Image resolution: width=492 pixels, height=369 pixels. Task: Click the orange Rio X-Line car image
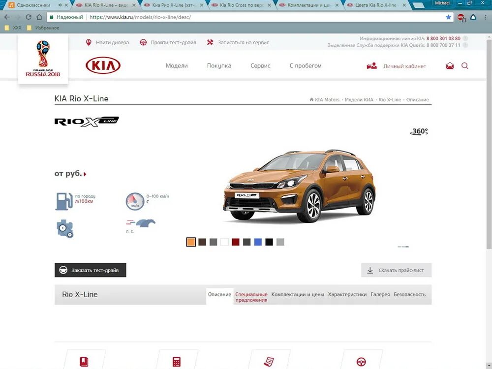[x=299, y=186]
